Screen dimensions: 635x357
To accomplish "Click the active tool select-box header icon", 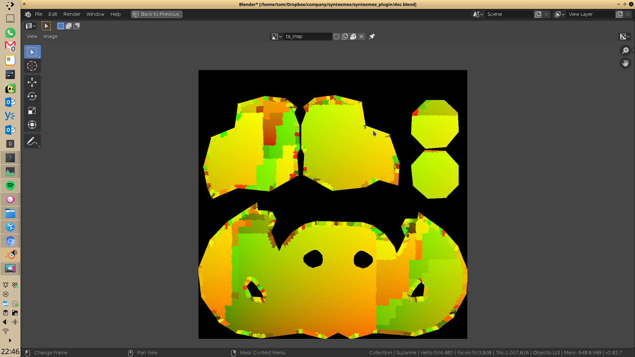I will click(x=46, y=26).
